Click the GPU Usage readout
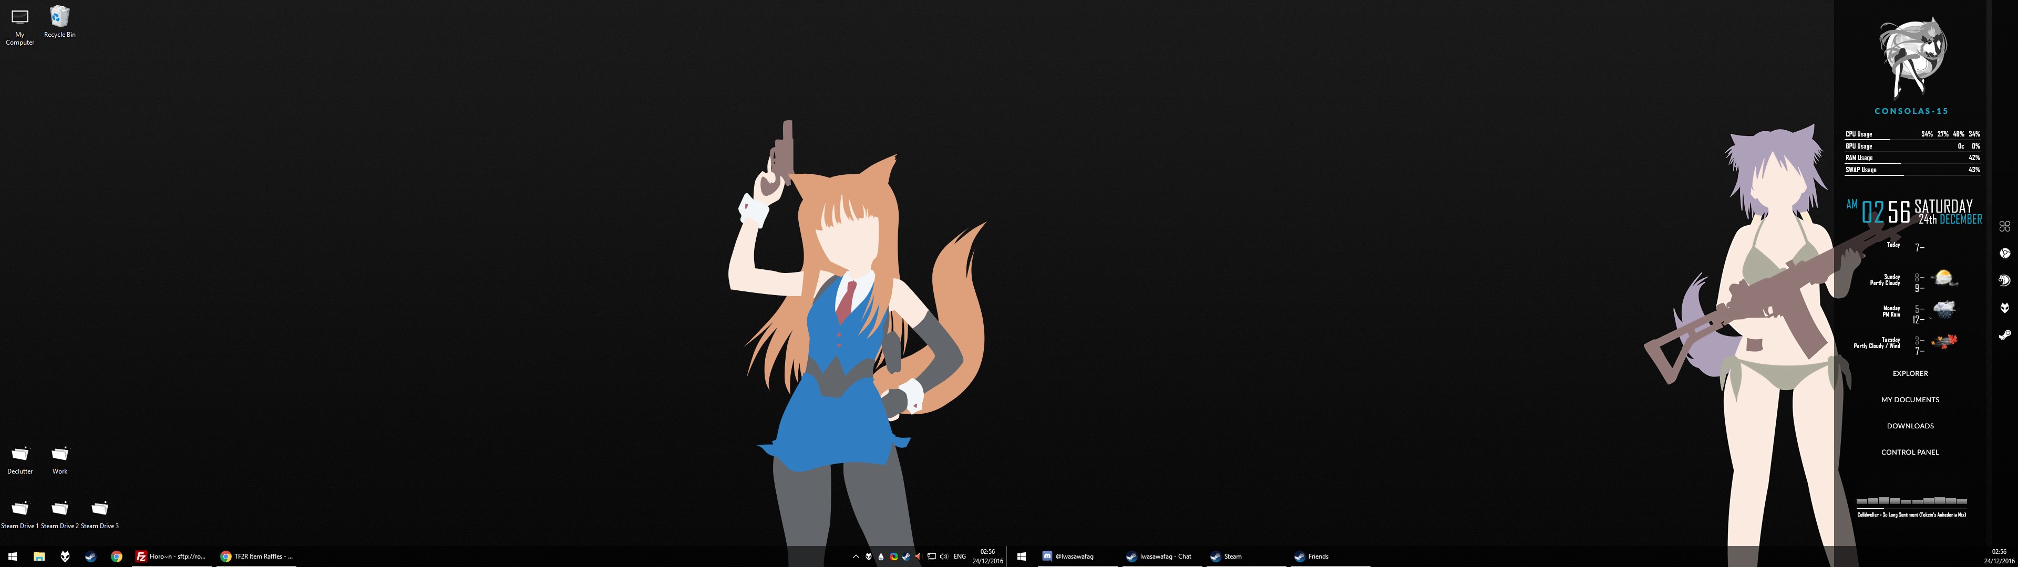Viewport: 2018px width, 567px height. [x=1912, y=146]
